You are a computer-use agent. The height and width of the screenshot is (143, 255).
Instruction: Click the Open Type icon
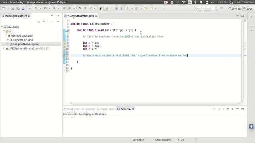coord(80,8)
